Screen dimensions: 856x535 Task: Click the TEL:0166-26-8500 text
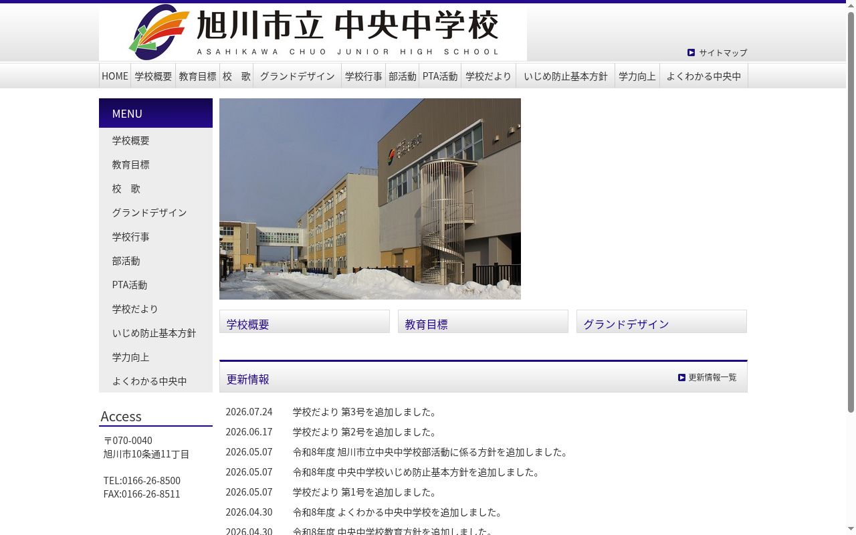pos(142,481)
